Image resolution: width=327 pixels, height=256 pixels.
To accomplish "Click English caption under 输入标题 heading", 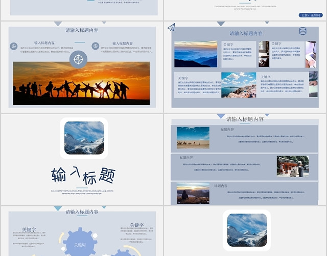I will [82, 192].
